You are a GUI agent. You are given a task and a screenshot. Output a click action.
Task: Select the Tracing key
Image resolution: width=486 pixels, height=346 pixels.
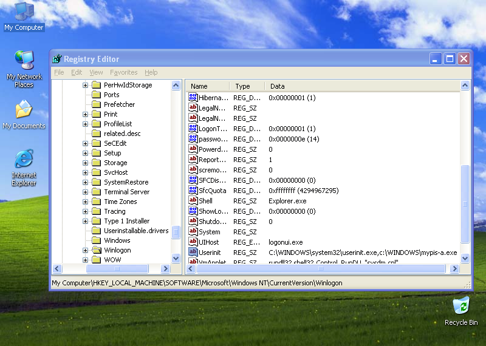(115, 211)
